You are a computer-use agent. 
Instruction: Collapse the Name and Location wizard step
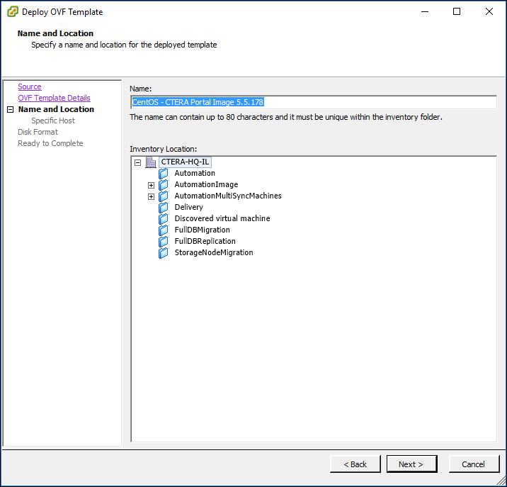pyautogui.click(x=11, y=109)
